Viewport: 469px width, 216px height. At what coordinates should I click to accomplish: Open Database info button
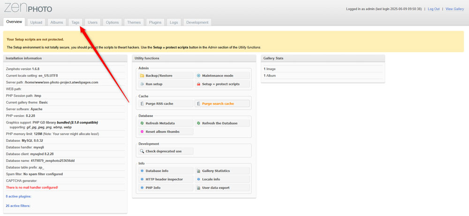click(166, 171)
